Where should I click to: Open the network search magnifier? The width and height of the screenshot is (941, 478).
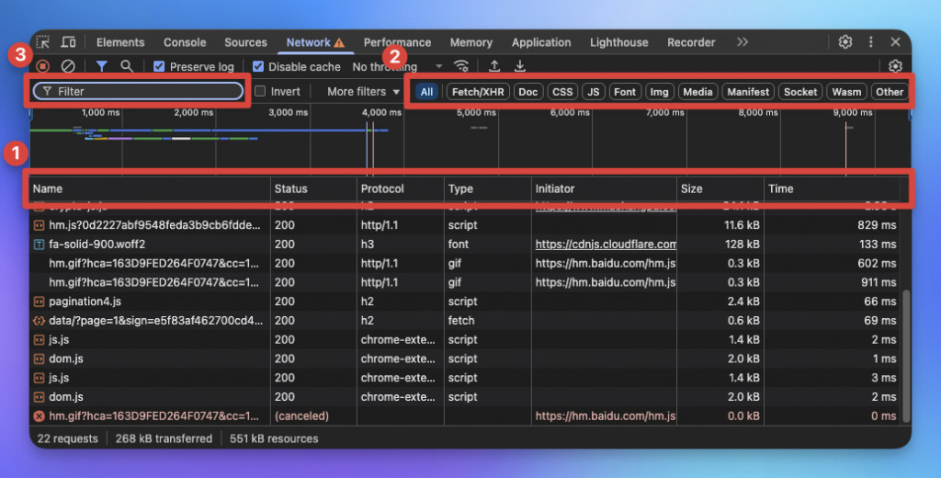127,66
